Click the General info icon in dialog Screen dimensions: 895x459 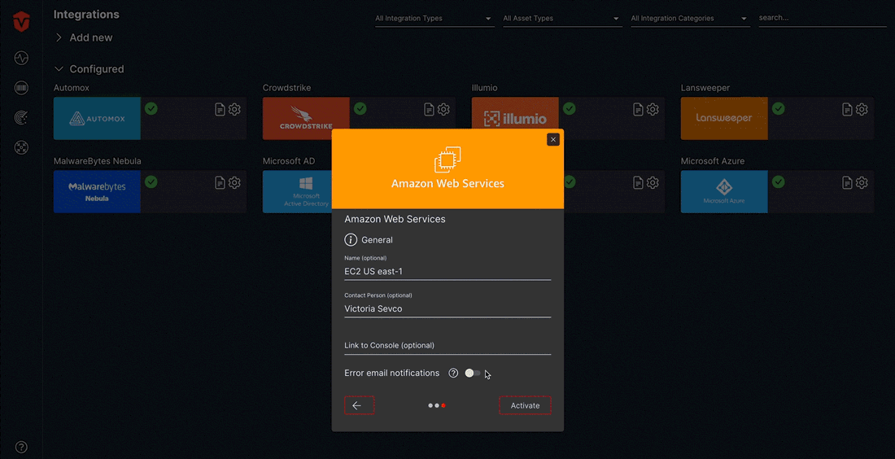[x=351, y=240]
